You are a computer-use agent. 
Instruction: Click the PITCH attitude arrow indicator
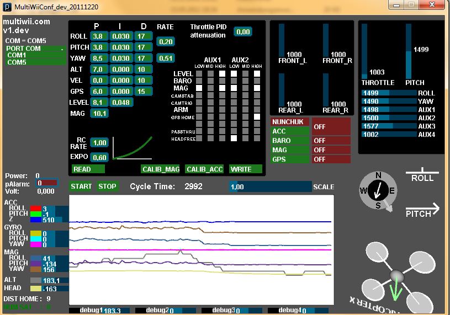coord(422,211)
